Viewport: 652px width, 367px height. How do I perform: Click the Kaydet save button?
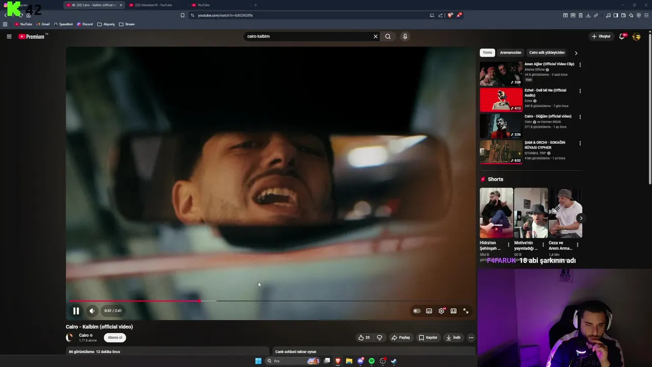(x=428, y=337)
